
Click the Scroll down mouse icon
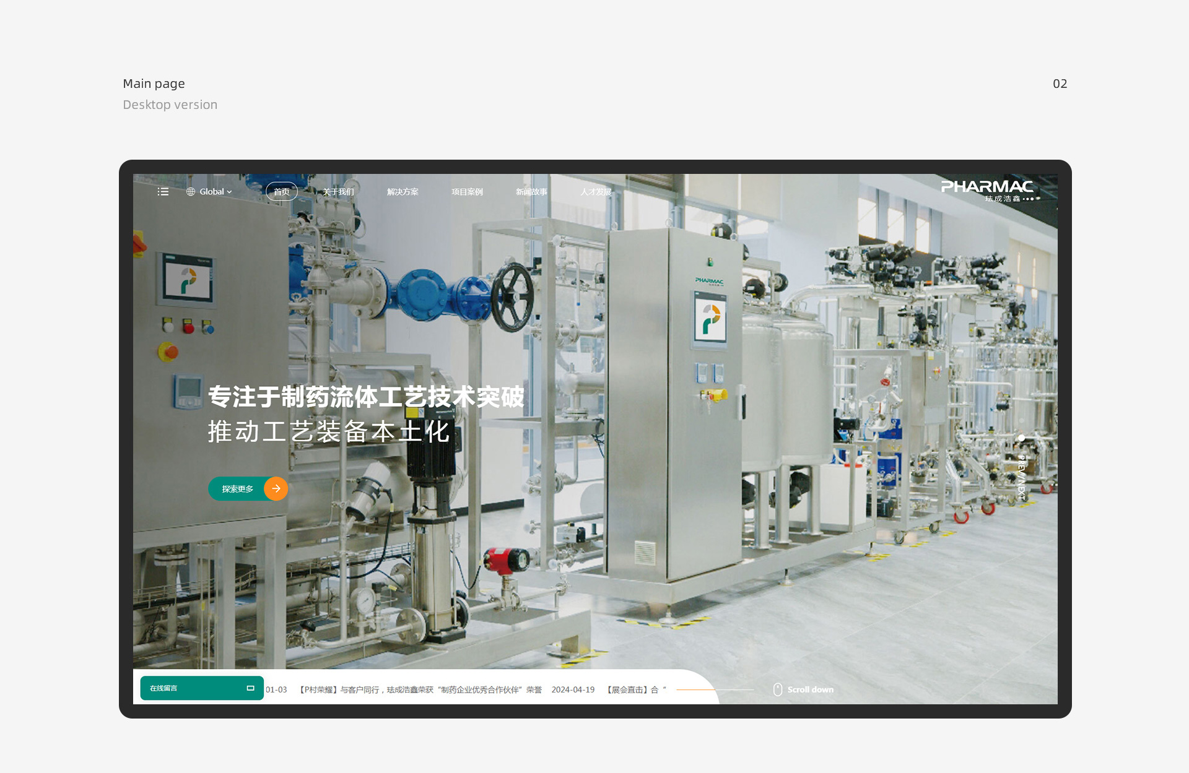778,689
